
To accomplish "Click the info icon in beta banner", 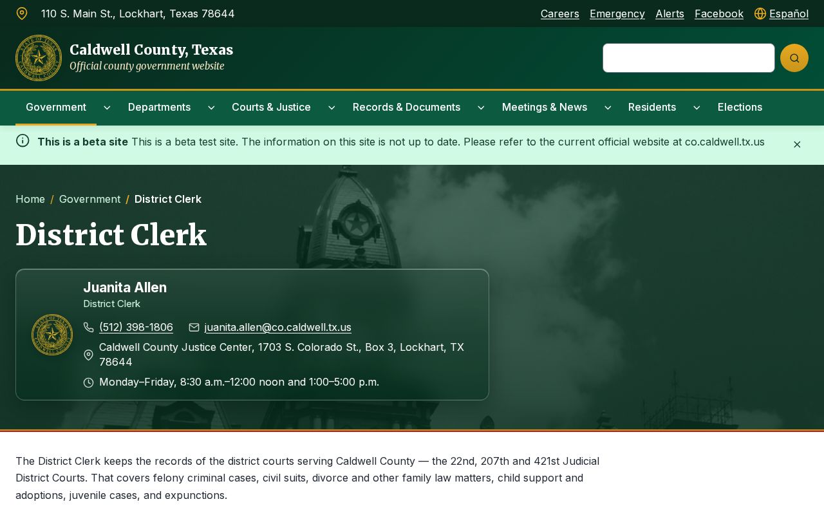I will click(23, 140).
